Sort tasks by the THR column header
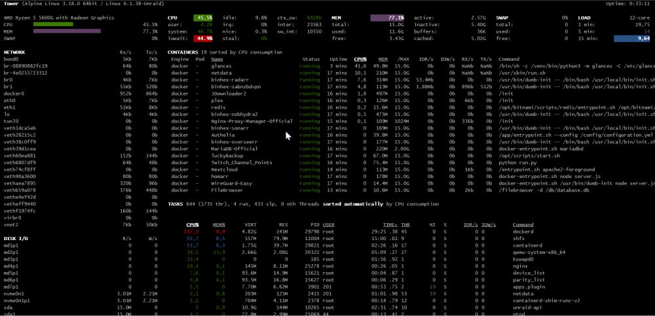This screenshot has height=316, width=655. (x=405, y=224)
